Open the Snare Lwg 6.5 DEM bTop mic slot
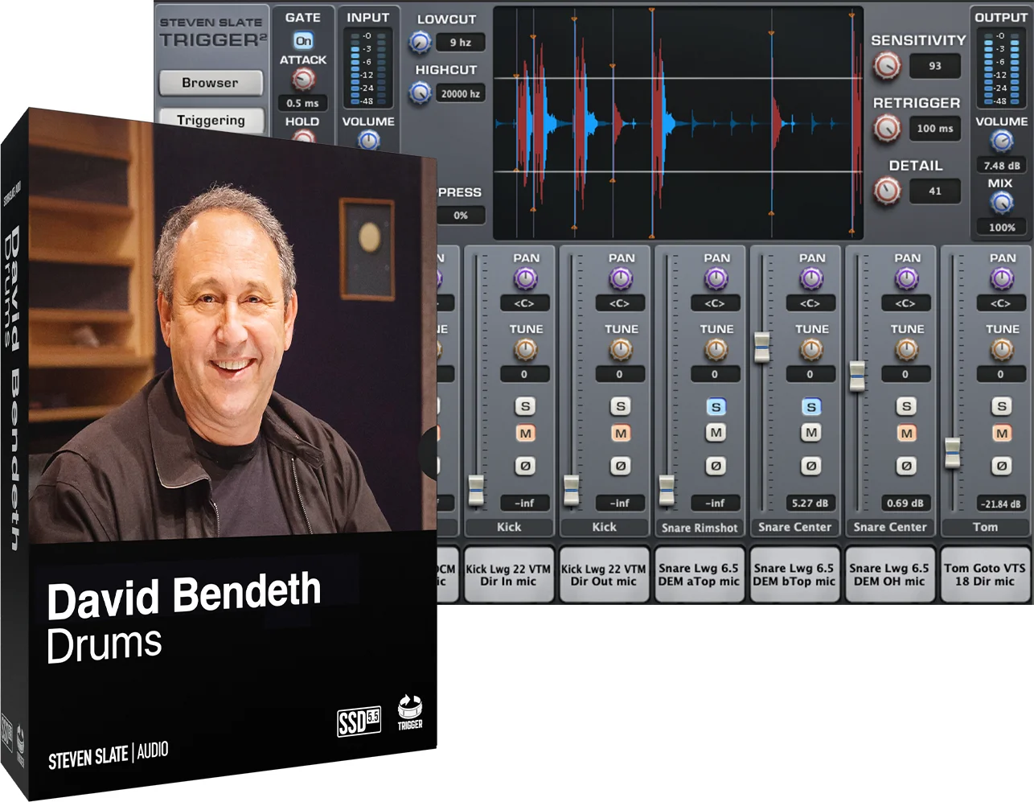 pyautogui.click(x=794, y=575)
